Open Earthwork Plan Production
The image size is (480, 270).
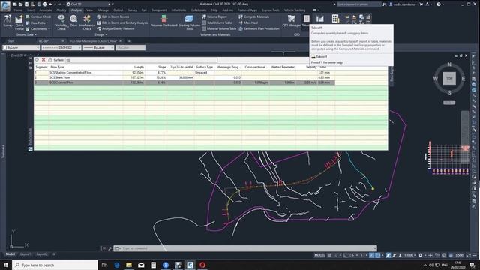(x=259, y=28)
